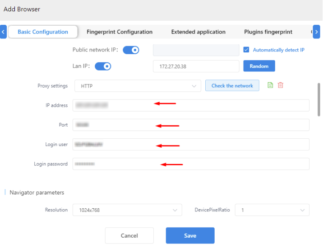Expand the Resolution 1024x768 dropdown
The height and width of the screenshot is (248, 323).
click(127, 210)
